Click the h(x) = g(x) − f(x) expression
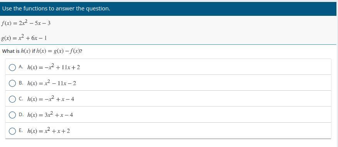 (58, 51)
